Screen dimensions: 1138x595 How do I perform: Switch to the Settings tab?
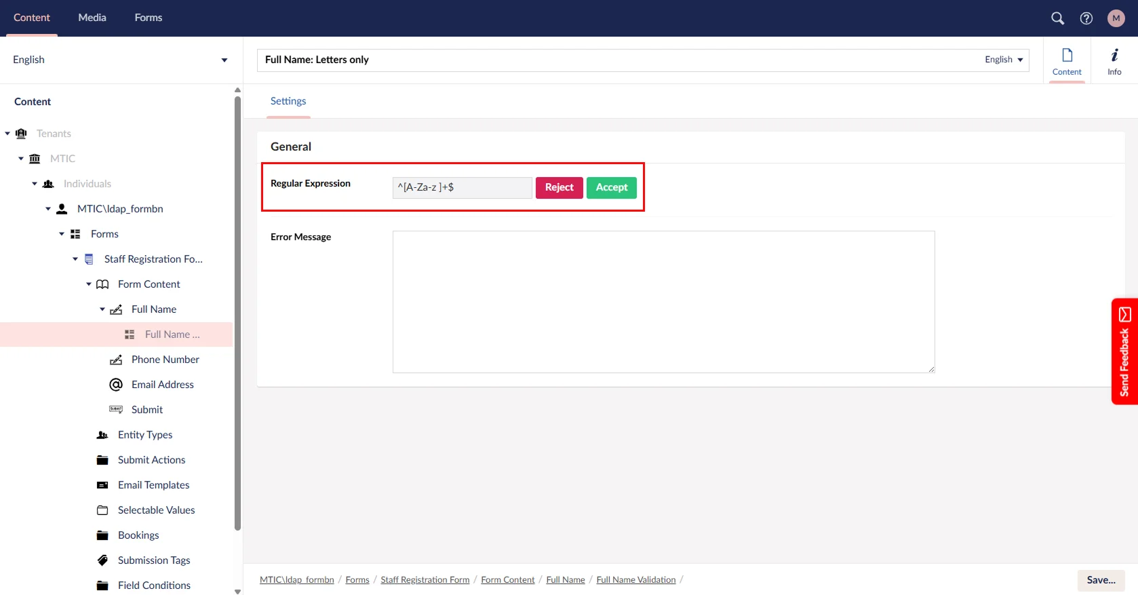(288, 101)
